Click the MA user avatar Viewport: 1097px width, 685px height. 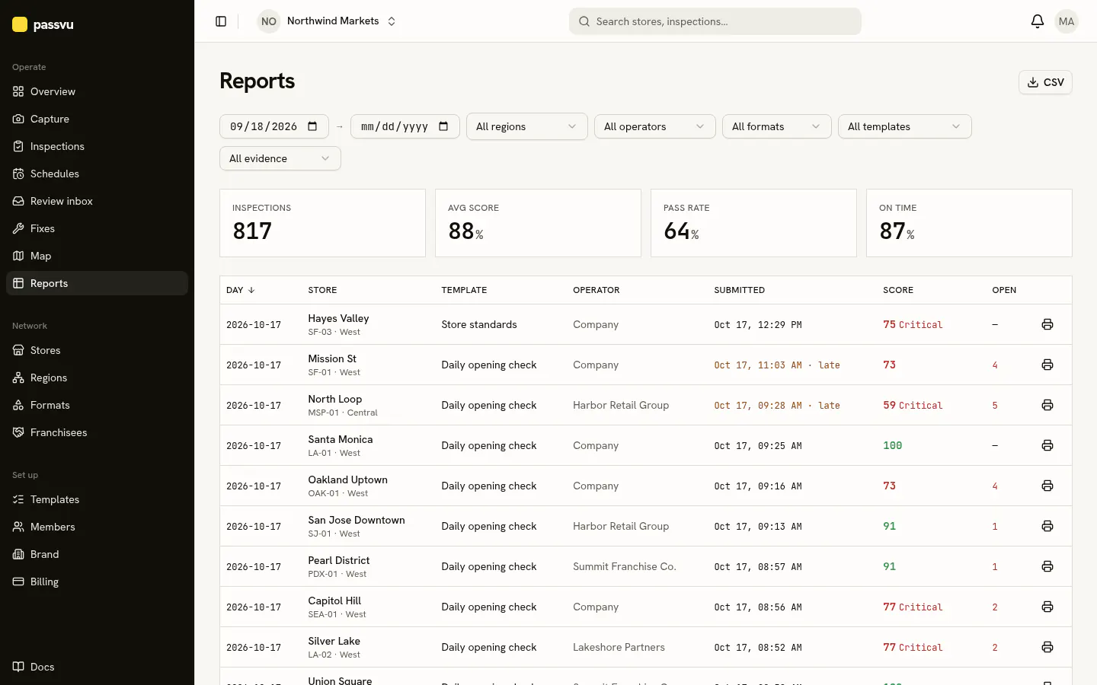pyautogui.click(x=1067, y=21)
